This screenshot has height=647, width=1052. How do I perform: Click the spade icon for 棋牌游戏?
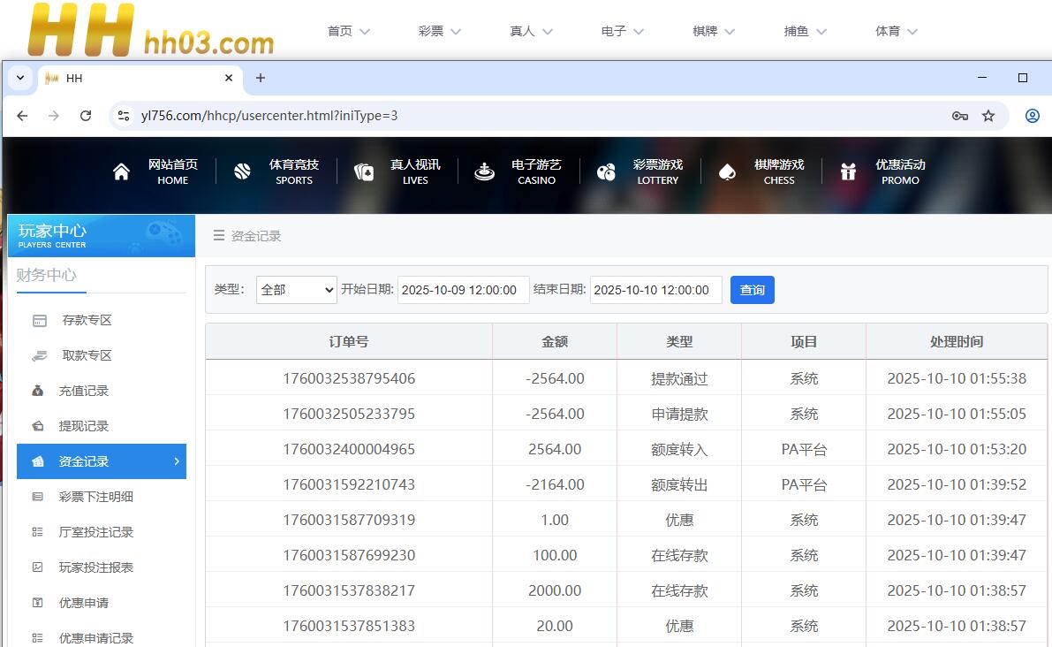(727, 171)
